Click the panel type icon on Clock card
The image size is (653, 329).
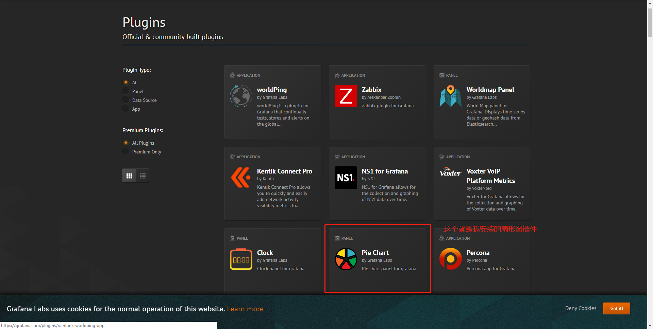(232, 238)
